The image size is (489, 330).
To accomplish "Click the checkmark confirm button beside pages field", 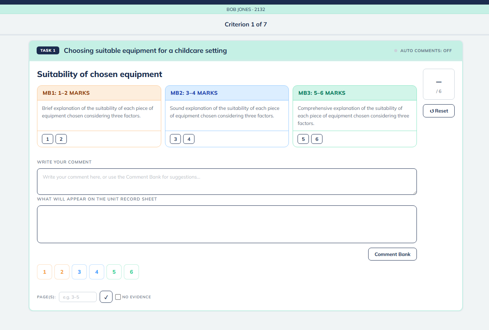I will click(x=106, y=297).
